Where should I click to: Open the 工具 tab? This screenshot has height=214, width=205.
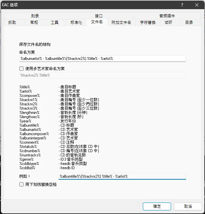pos(55,22)
